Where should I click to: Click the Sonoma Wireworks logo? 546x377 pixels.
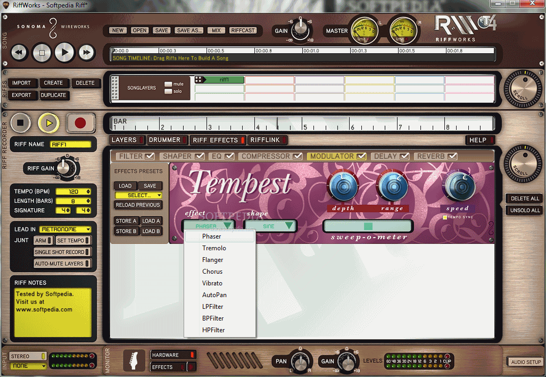pyautogui.click(x=53, y=27)
